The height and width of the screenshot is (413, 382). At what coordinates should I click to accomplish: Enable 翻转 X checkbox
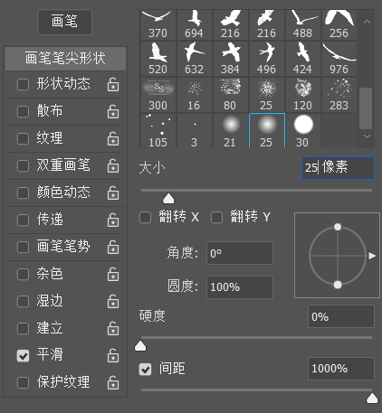point(145,217)
